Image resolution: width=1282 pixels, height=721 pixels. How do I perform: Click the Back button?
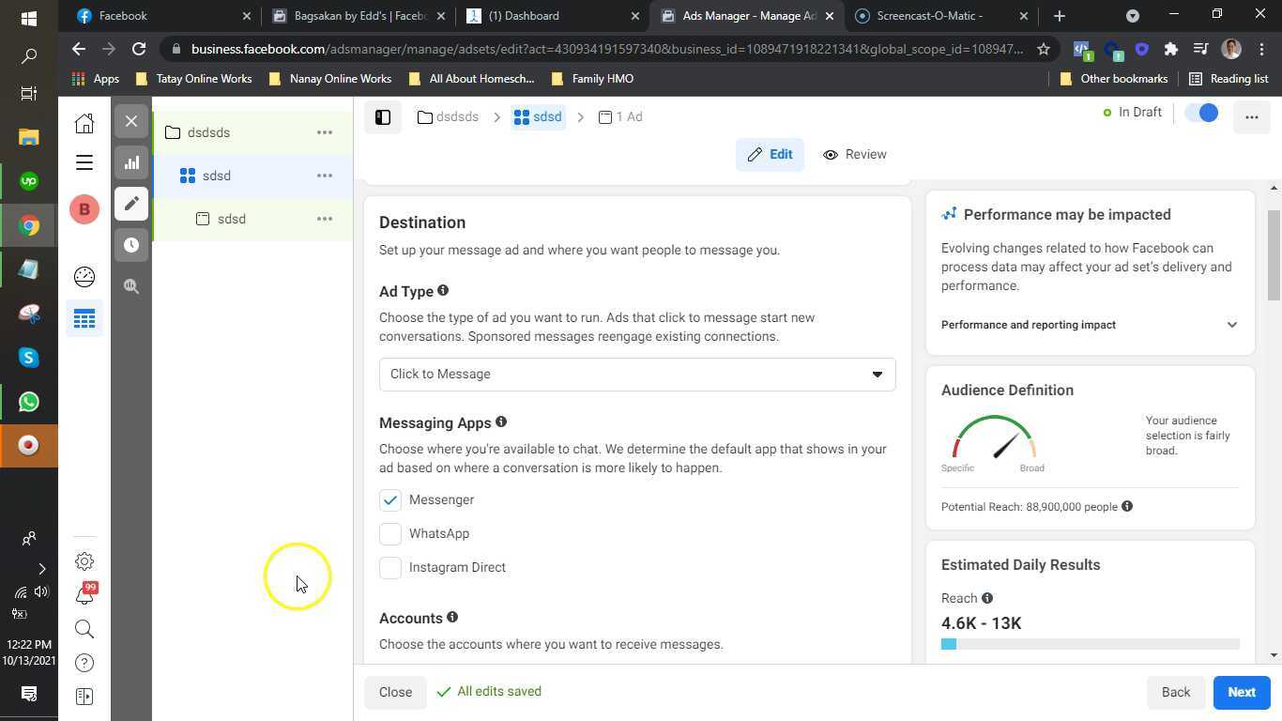pos(1175,693)
